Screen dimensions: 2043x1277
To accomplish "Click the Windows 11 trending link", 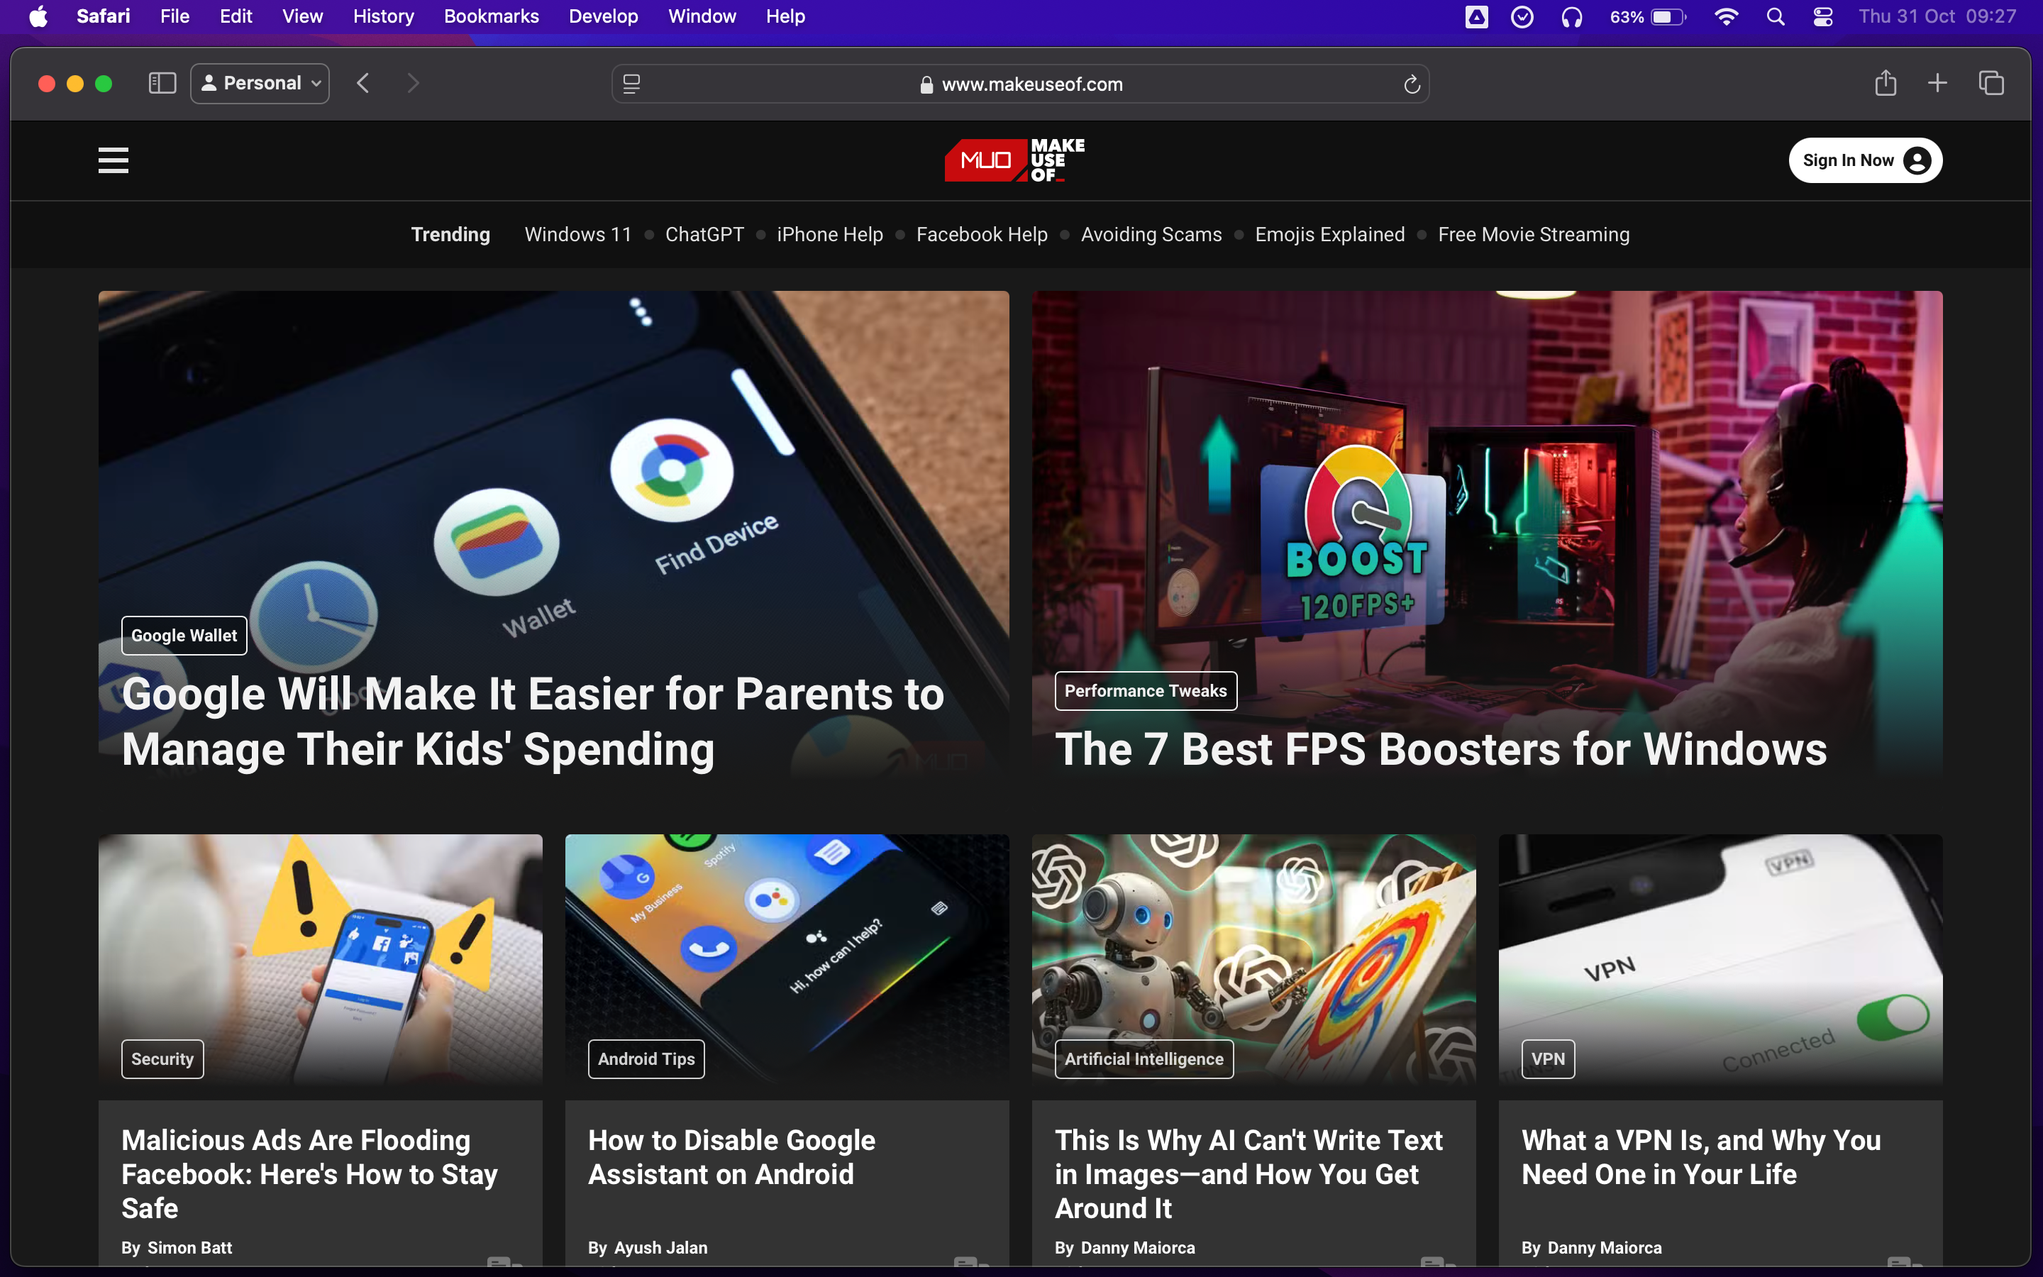I will click(578, 234).
